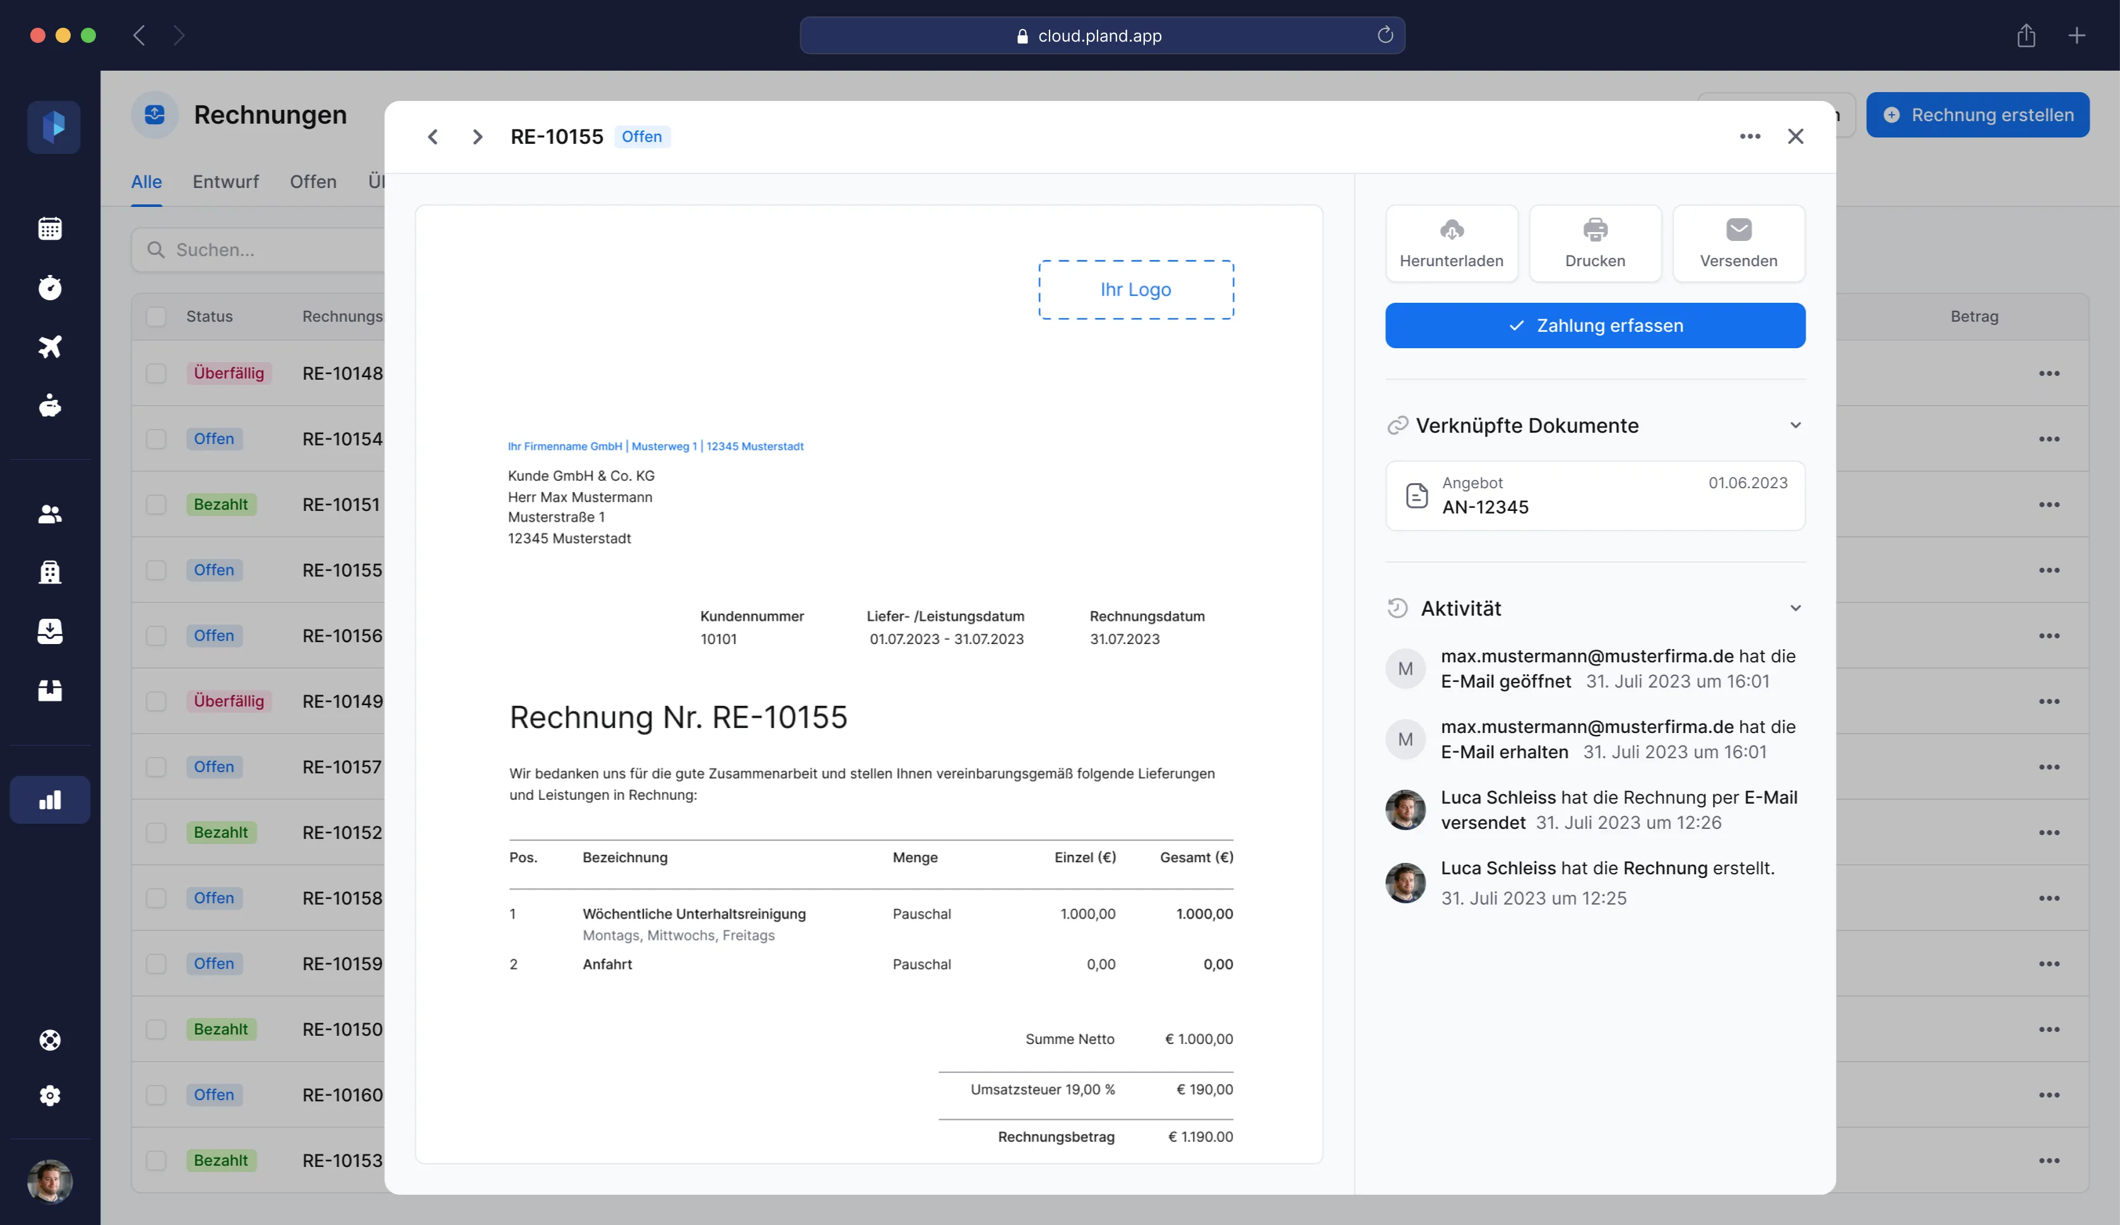Switch to the Alle tab
Screen dimensions: 2120x1225
click(x=146, y=182)
